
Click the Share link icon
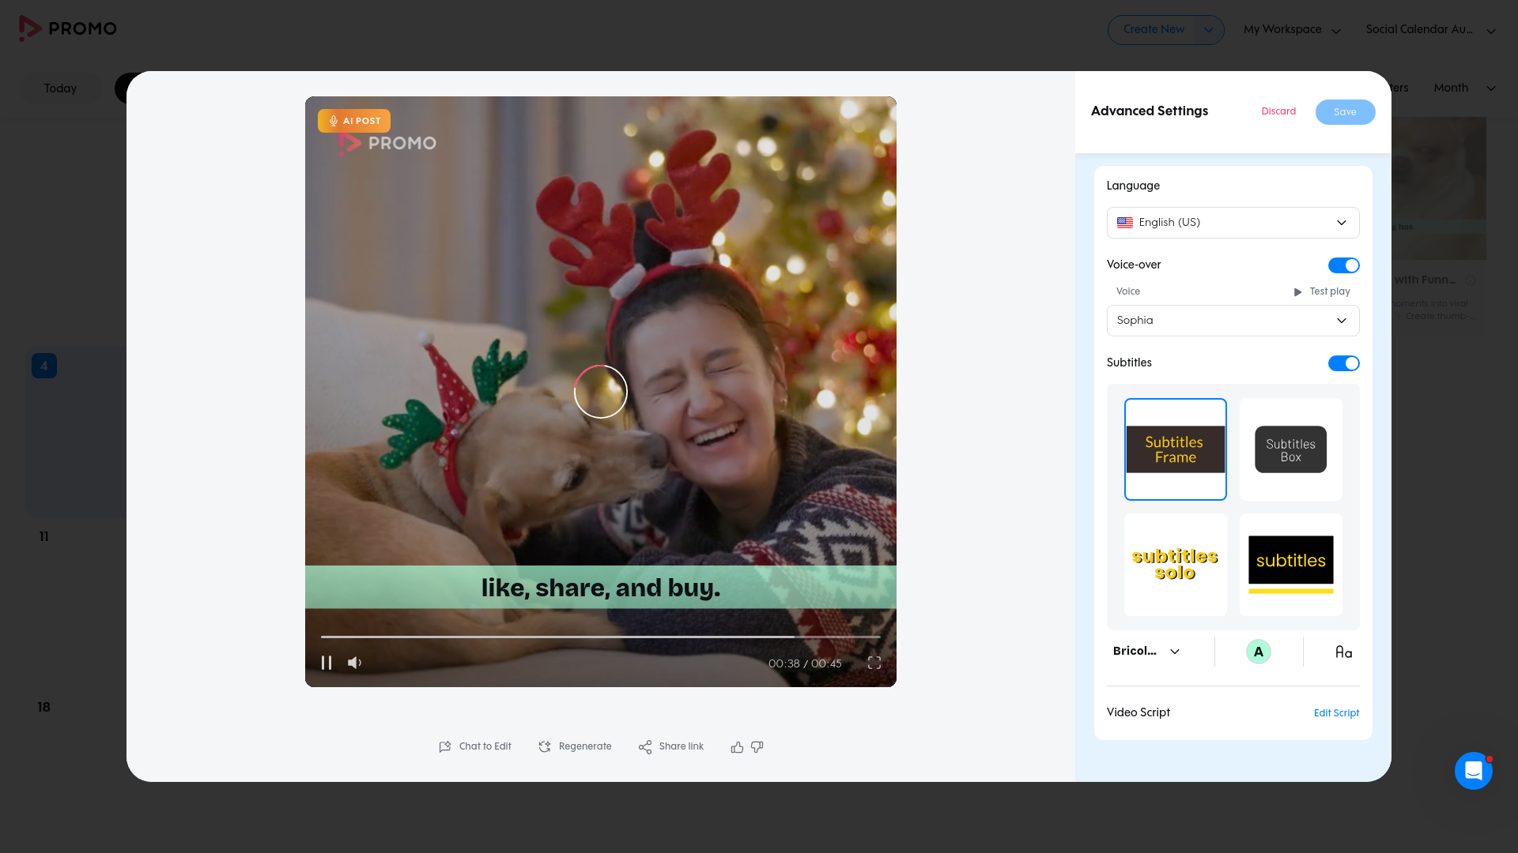coord(645,746)
